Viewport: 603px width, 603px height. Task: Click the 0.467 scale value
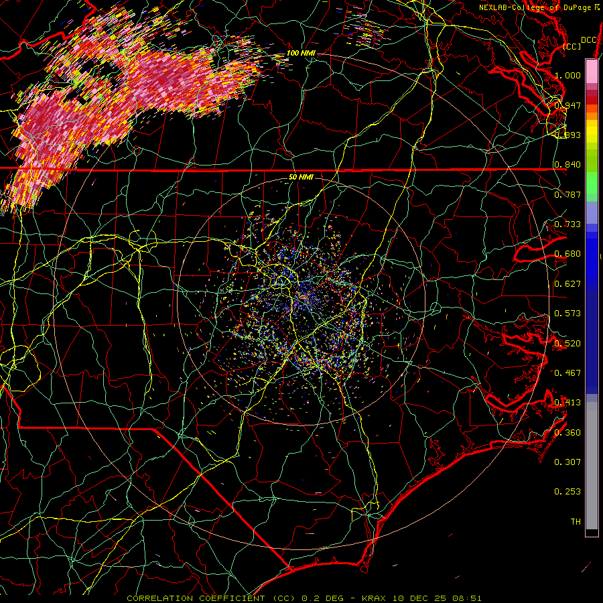pos(567,373)
